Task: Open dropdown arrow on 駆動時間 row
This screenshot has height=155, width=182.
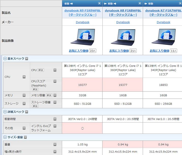Action: (55, 119)
